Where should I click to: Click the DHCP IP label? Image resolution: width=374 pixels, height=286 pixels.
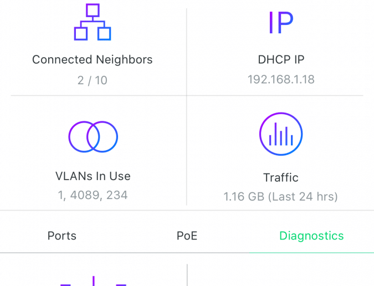pyautogui.click(x=281, y=59)
